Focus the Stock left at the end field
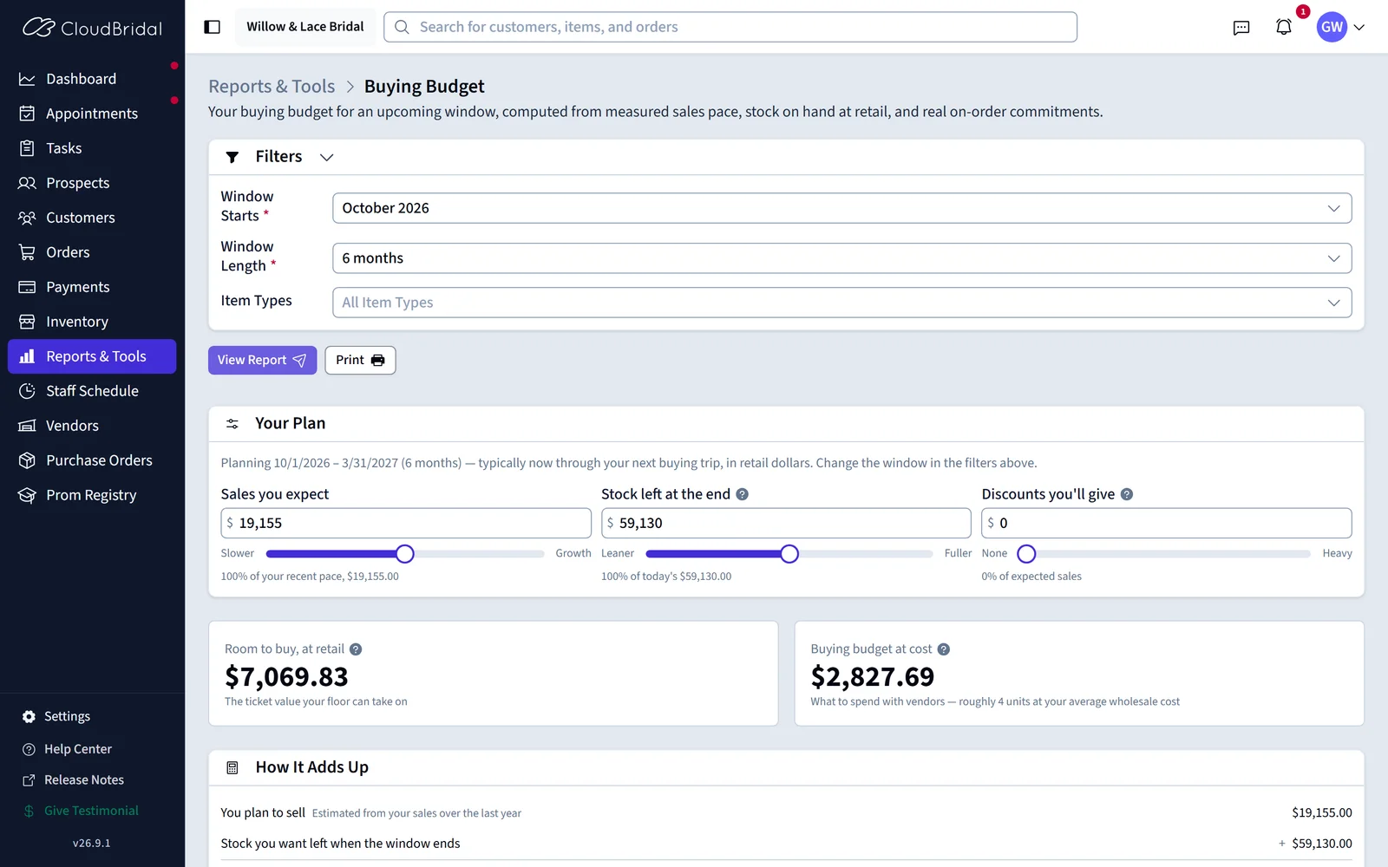The image size is (1388, 867). click(786, 523)
